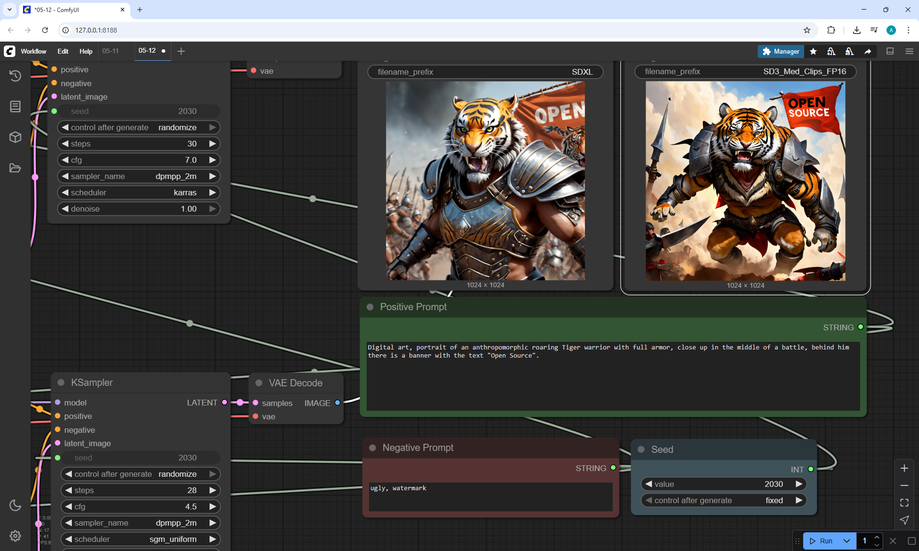919x551 pixels.
Task: Click the Manager button
Action: [781, 51]
